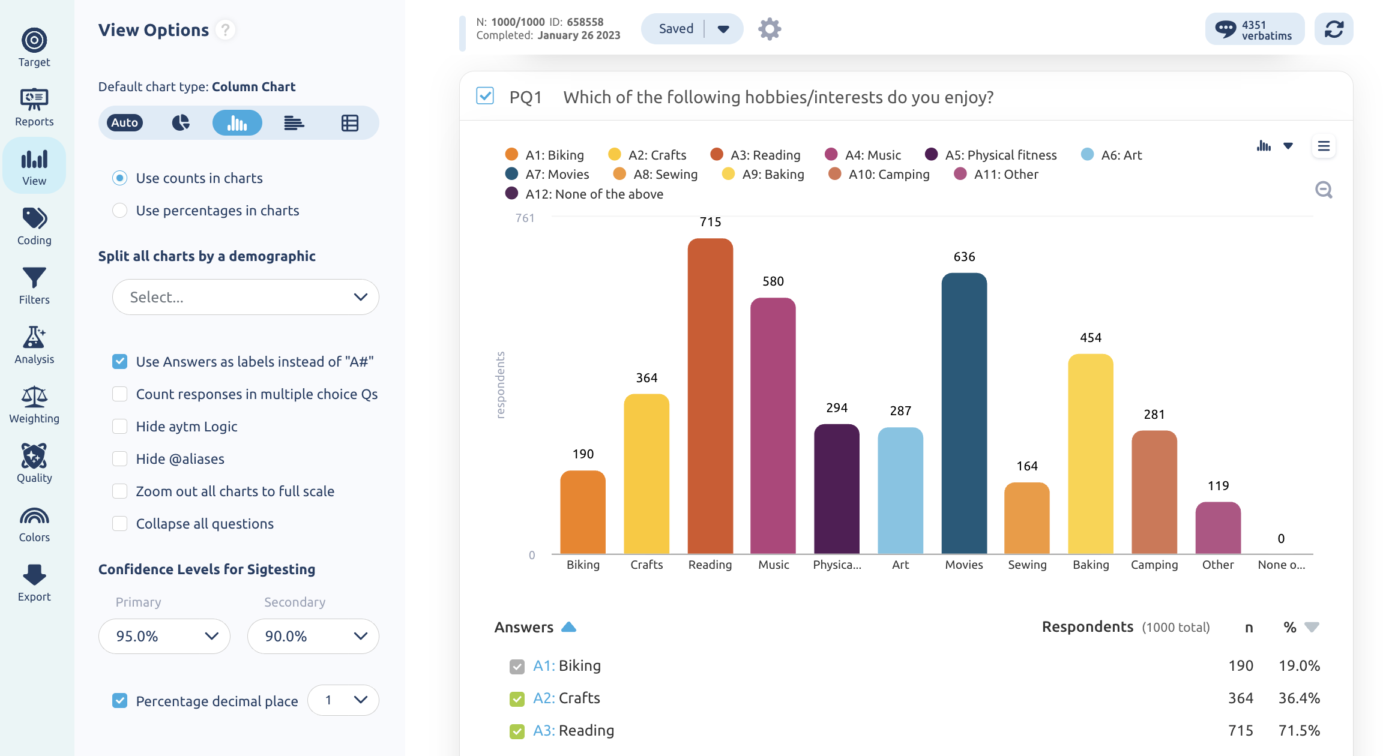Screen dimensions: 1383x756
Task: Select bar chart as default type
Action: click(x=294, y=123)
